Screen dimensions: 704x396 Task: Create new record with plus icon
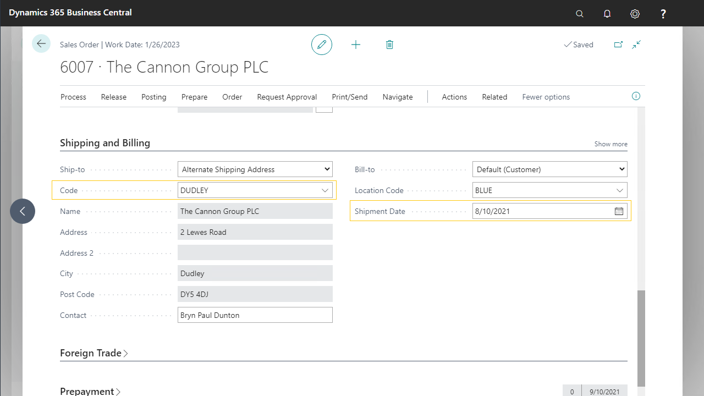tap(356, 45)
